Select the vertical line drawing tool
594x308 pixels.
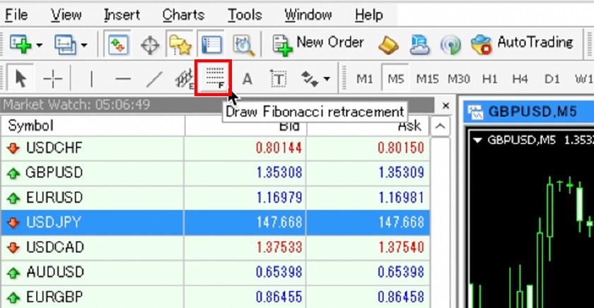(91, 78)
